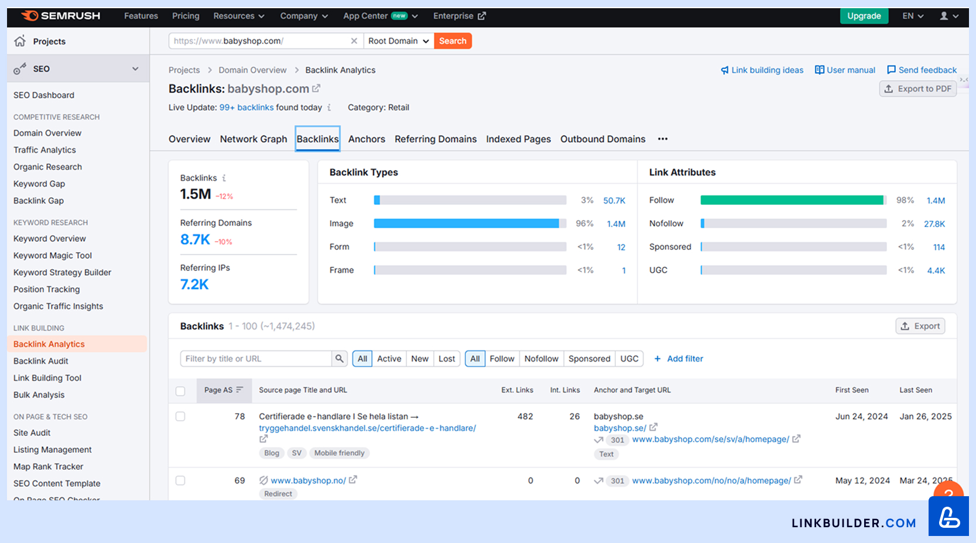Click the Link building ideas megaphone icon
The width and height of the screenshot is (976, 543).
click(x=725, y=70)
